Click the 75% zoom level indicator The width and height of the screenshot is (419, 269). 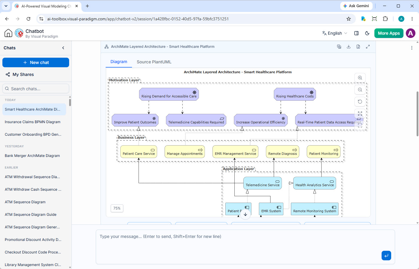(117, 208)
